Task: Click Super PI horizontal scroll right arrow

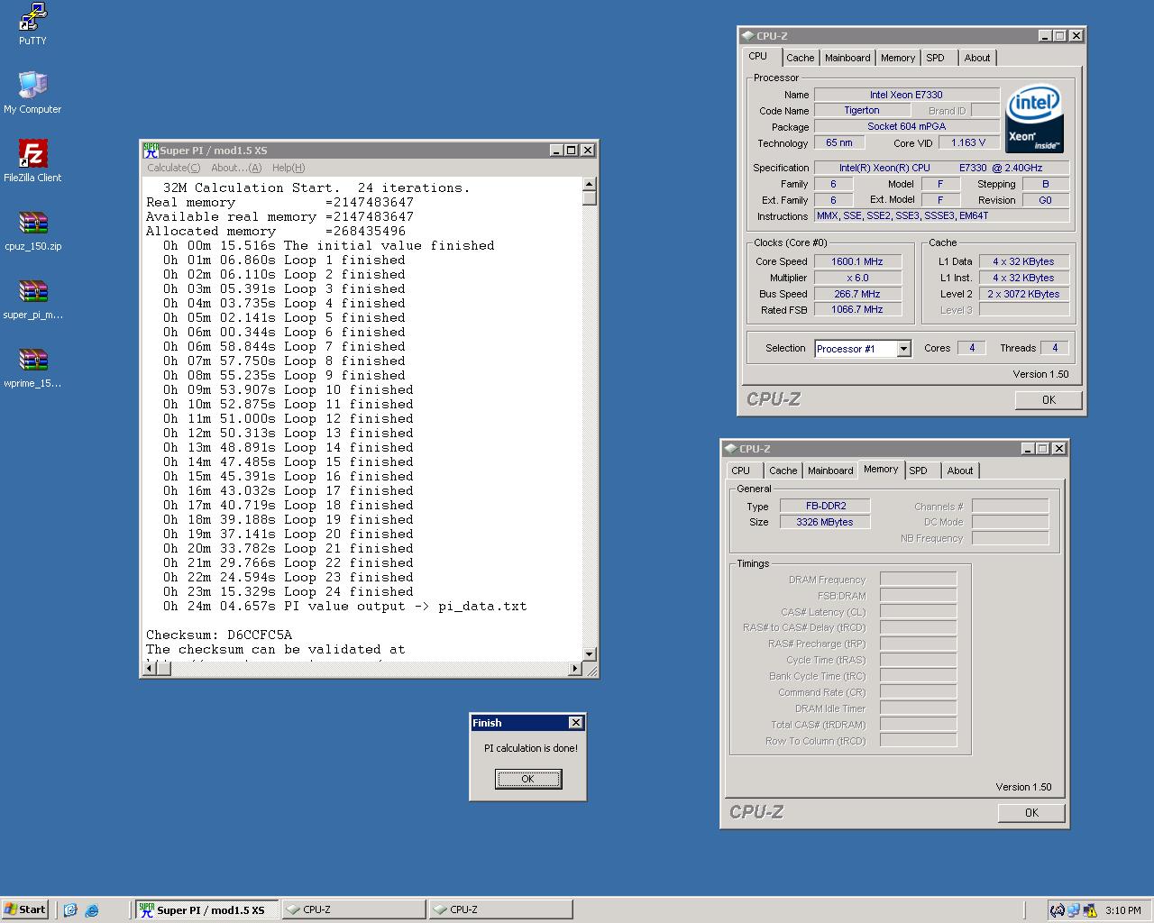Action: [x=575, y=669]
